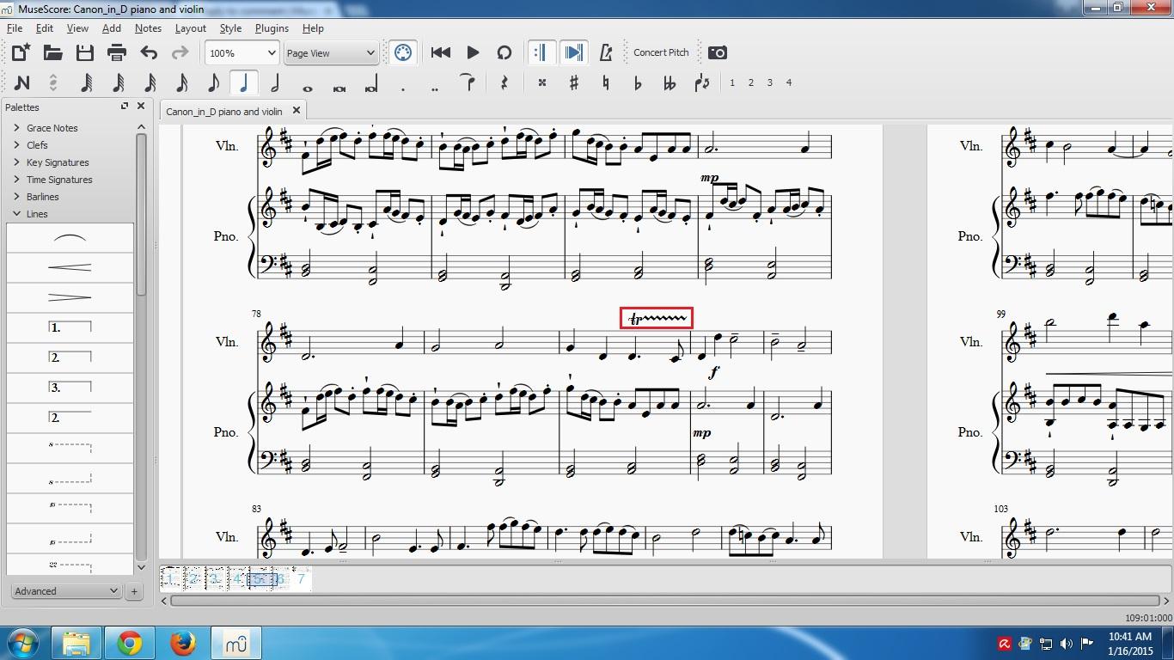Select voice 3
This screenshot has height=660, width=1174.
[x=770, y=83]
